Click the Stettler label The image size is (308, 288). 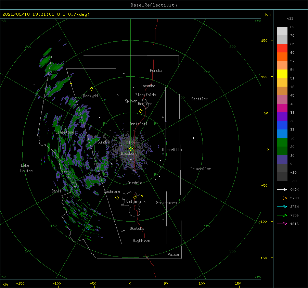pyautogui.click(x=200, y=99)
